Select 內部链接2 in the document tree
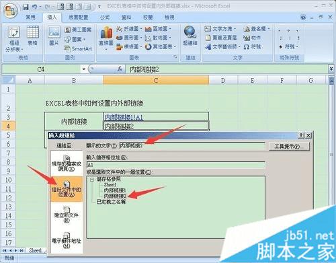The height and width of the screenshot is (263, 336). [115, 196]
